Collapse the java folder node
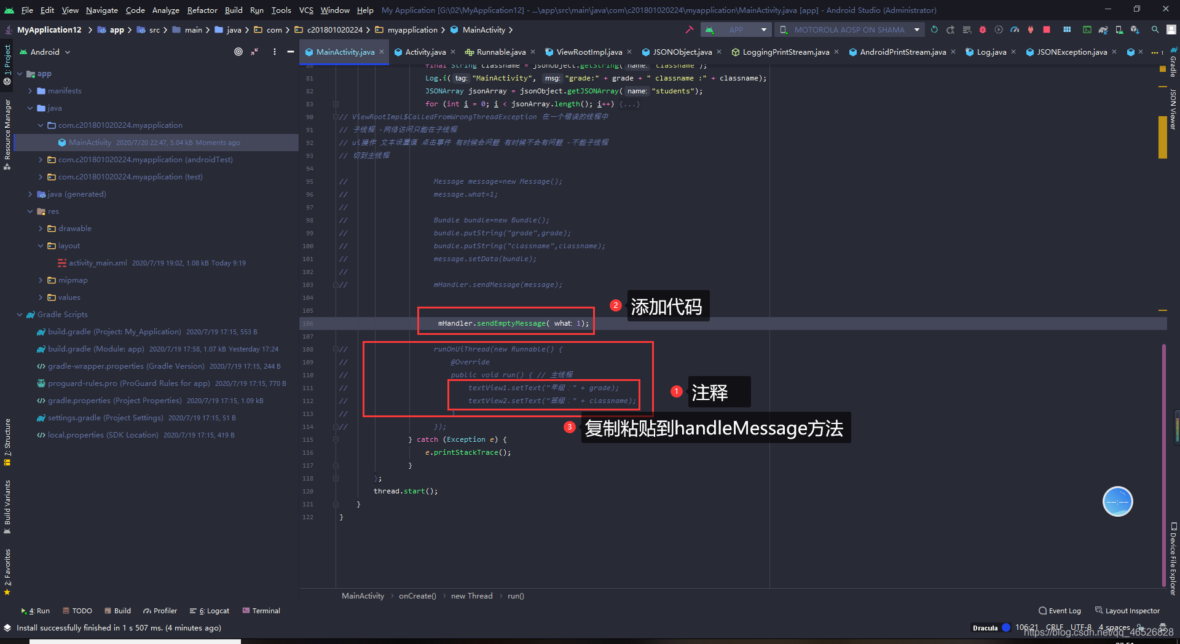1180x644 pixels. (30, 108)
